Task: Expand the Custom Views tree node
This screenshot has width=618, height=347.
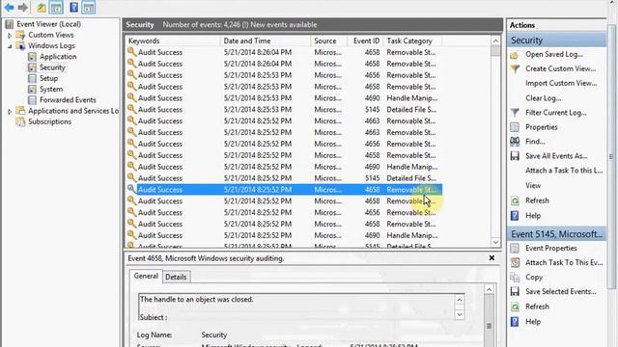Action: [10, 36]
